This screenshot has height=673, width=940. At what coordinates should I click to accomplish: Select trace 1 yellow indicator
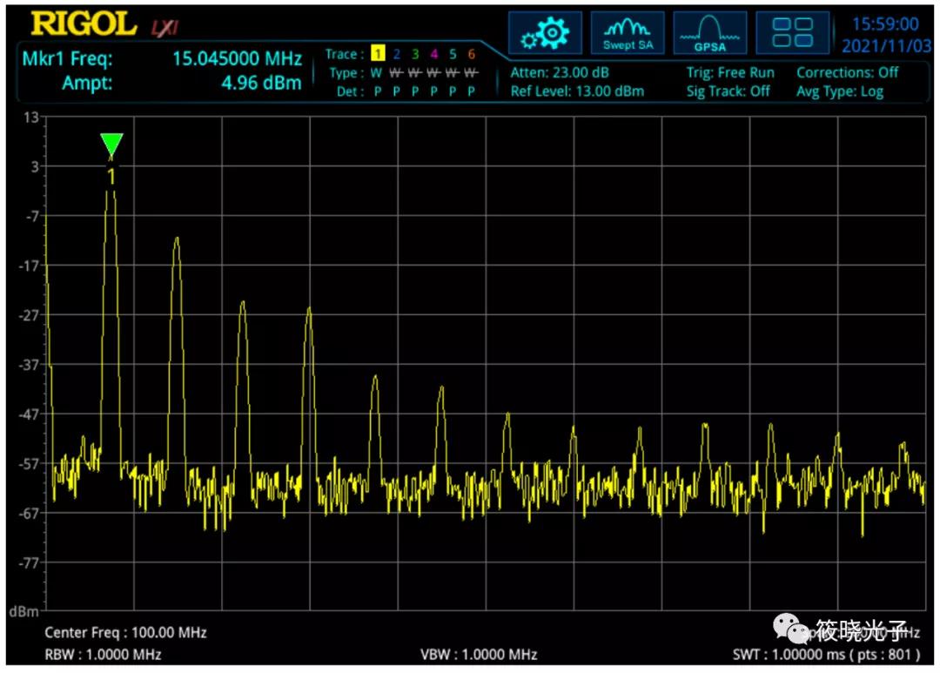click(377, 54)
